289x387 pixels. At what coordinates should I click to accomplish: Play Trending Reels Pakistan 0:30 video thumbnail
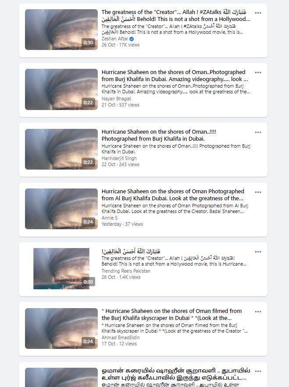(61, 268)
